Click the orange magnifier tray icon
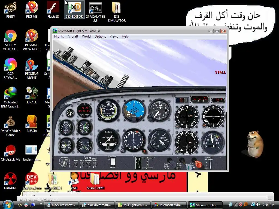Screen dimensions: 279x209 [x=245, y=205]
